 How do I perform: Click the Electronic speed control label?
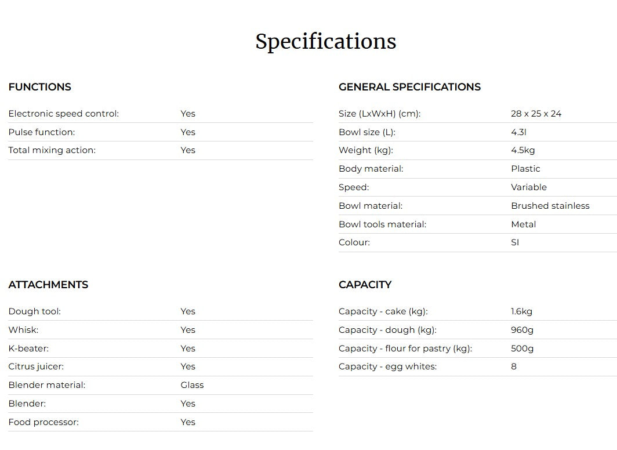[x=63, y=114]
